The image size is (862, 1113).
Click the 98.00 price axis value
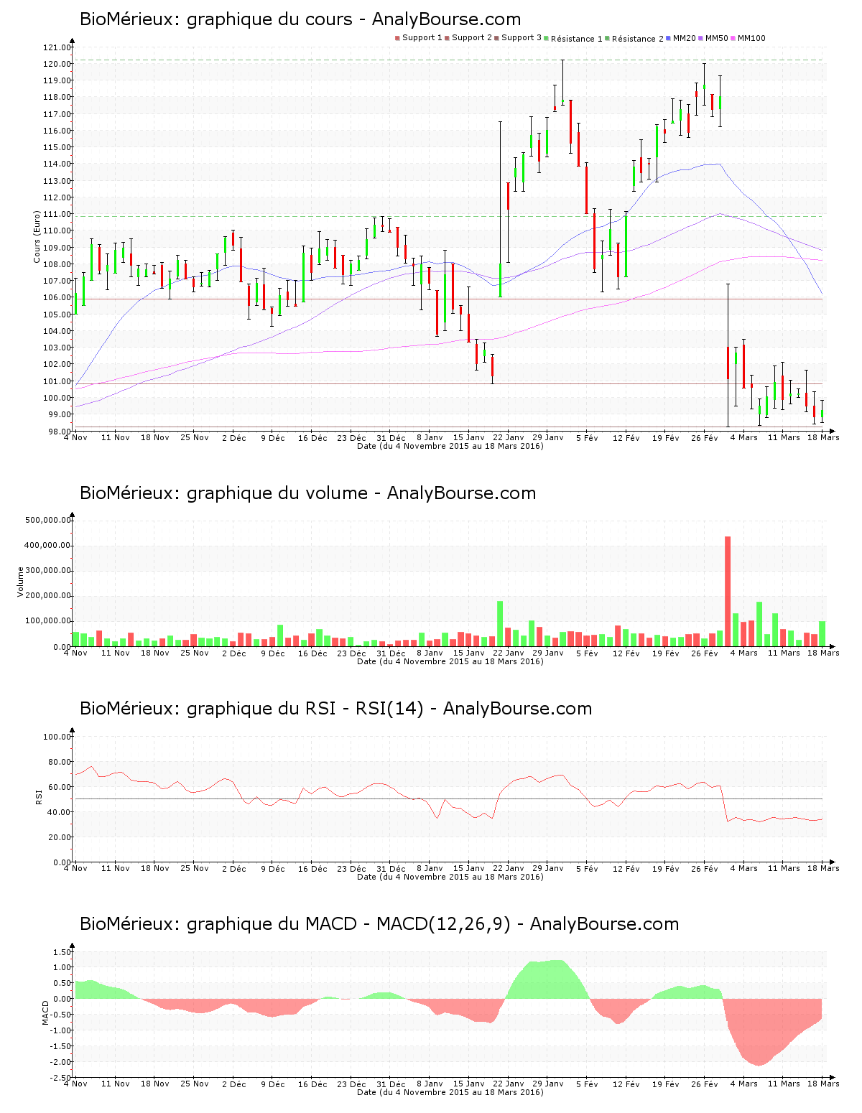59,432
